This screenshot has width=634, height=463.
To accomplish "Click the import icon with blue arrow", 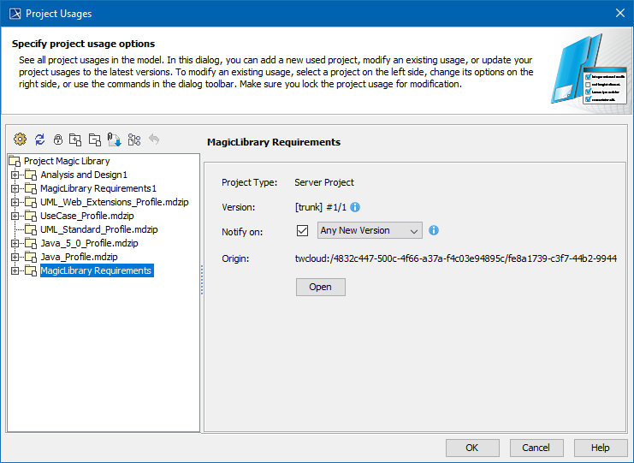I will pos(114,139).
